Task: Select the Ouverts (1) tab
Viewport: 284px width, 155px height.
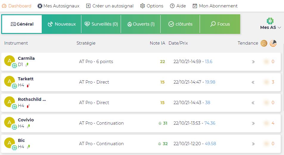Action: click(141, 24)
